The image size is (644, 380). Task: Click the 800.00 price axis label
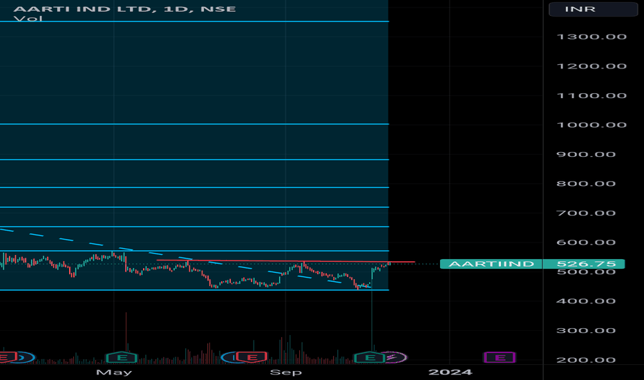click(586, 184)
